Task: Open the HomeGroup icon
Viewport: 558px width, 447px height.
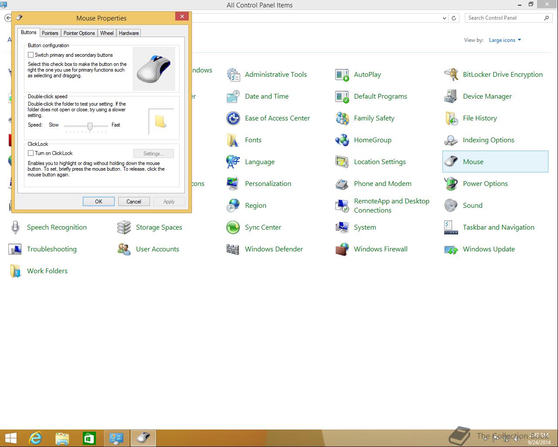Action: 342,140
